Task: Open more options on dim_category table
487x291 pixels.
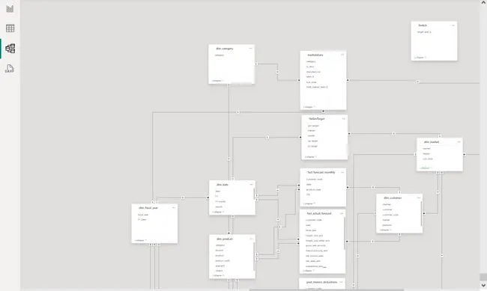Action: point(251,49)
